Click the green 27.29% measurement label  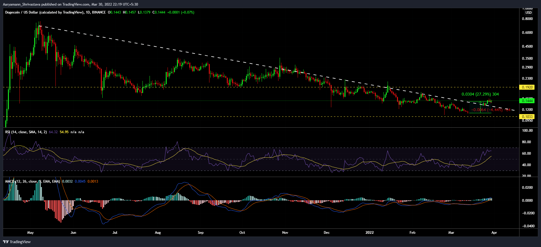[480, 94]
